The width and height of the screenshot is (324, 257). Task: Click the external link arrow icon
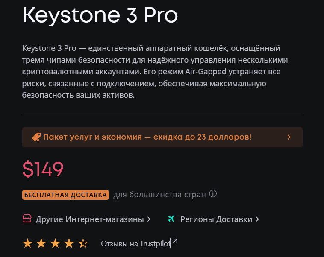[174, 242]
